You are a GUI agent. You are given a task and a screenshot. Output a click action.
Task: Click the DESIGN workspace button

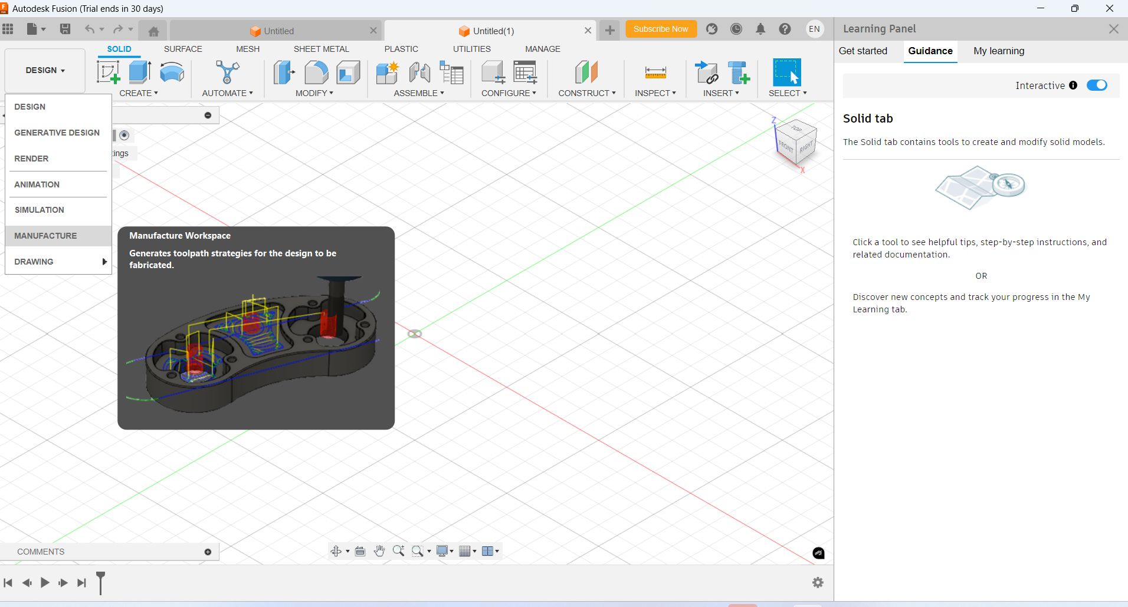pos(45,71)
